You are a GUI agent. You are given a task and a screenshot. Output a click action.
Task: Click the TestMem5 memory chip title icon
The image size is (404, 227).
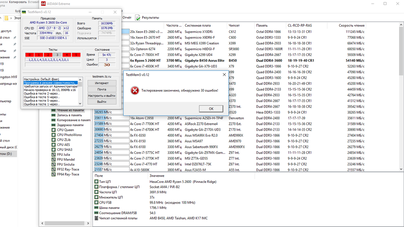(24, 12)
